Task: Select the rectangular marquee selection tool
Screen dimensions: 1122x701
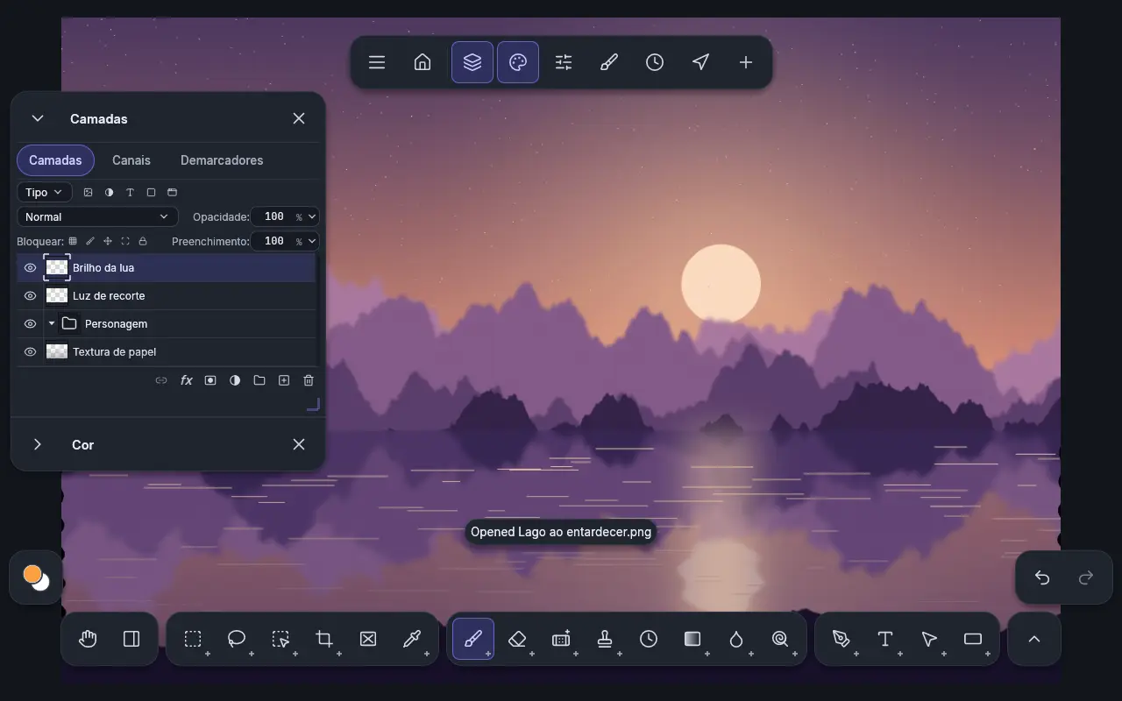Action: 193,639
